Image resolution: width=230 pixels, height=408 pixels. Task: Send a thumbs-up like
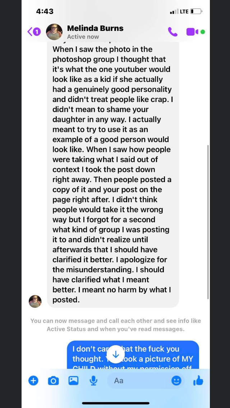(198, 381)
